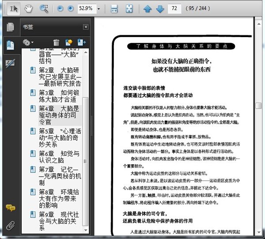The width and height of the screenshot is (265, 239).
Task: Click the zoom in plus button
Action: 70,8
